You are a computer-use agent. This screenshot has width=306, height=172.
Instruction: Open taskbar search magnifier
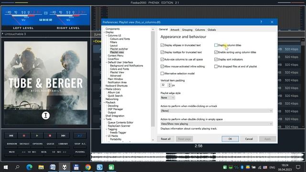click(17, 167)
